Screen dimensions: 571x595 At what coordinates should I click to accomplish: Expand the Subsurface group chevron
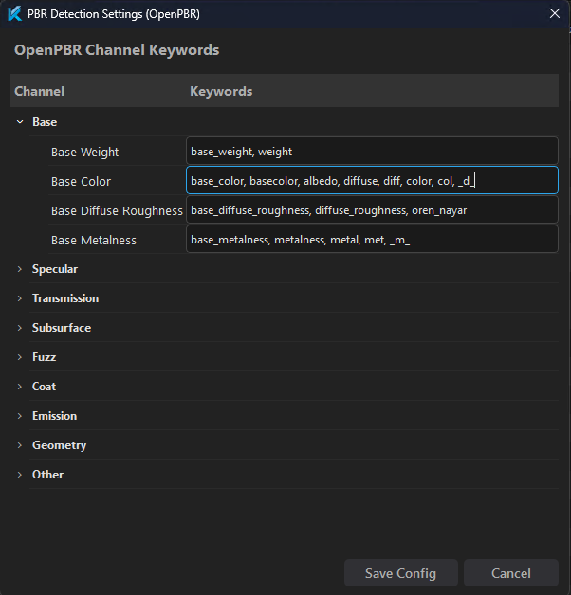coord(20,328)
